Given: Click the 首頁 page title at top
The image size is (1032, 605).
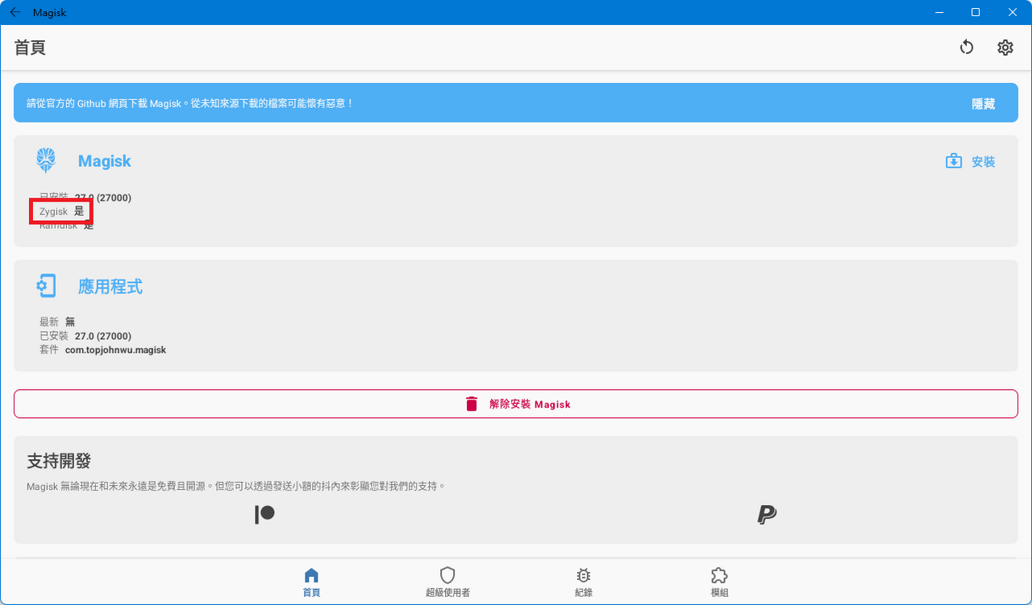Looking at the screenshot, I should click(30, 48).
